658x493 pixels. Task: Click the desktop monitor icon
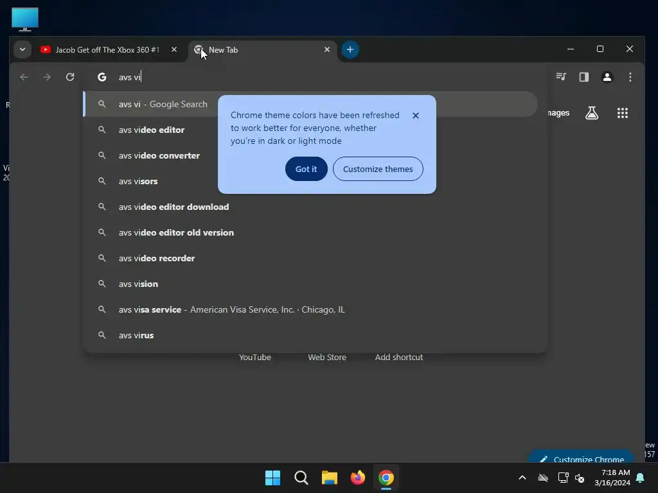[x=25, y=19]
